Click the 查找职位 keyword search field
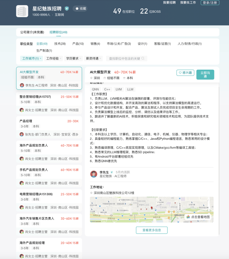This screenshot has width=229, height=259. tap(126, 58)
